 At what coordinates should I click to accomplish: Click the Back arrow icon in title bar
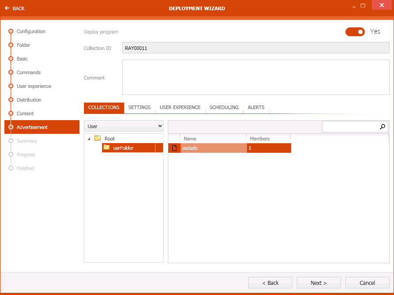[7, 8]
